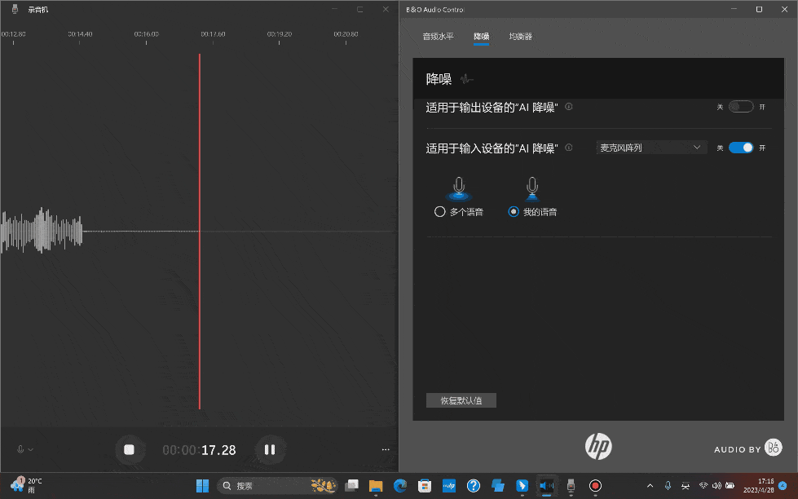Screen dimensions: 798x499
Task: Click info icon beside input device AI 降噪
Action: [569, 148]
